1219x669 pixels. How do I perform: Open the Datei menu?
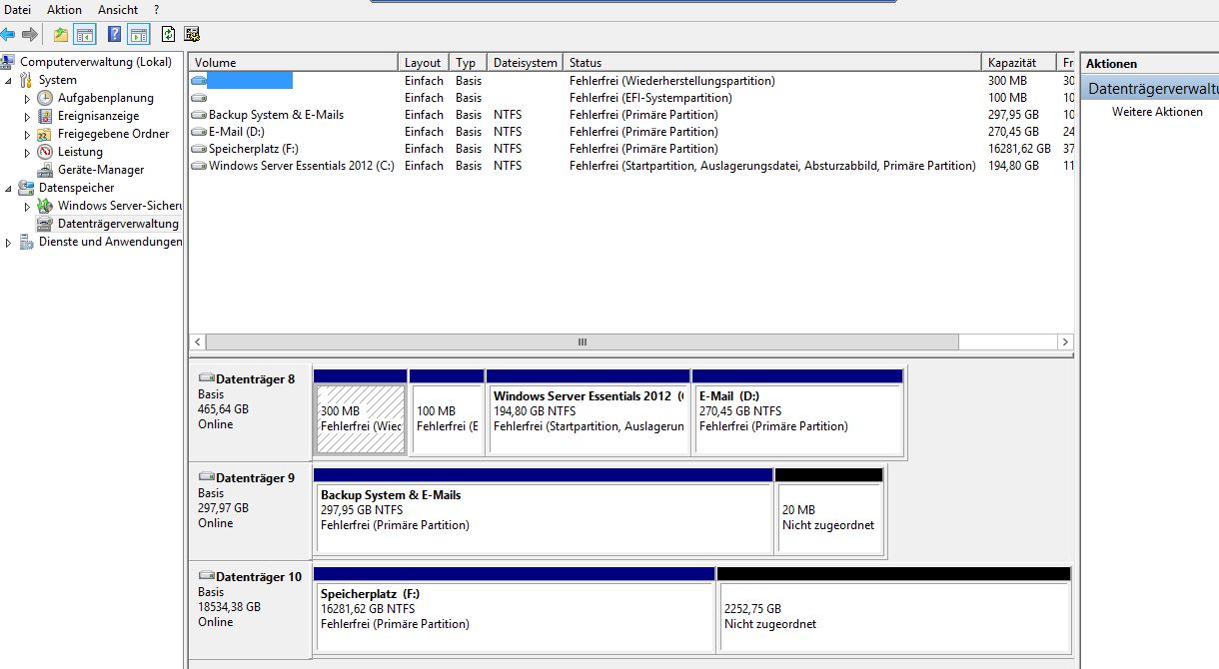(x=18, y=9)
